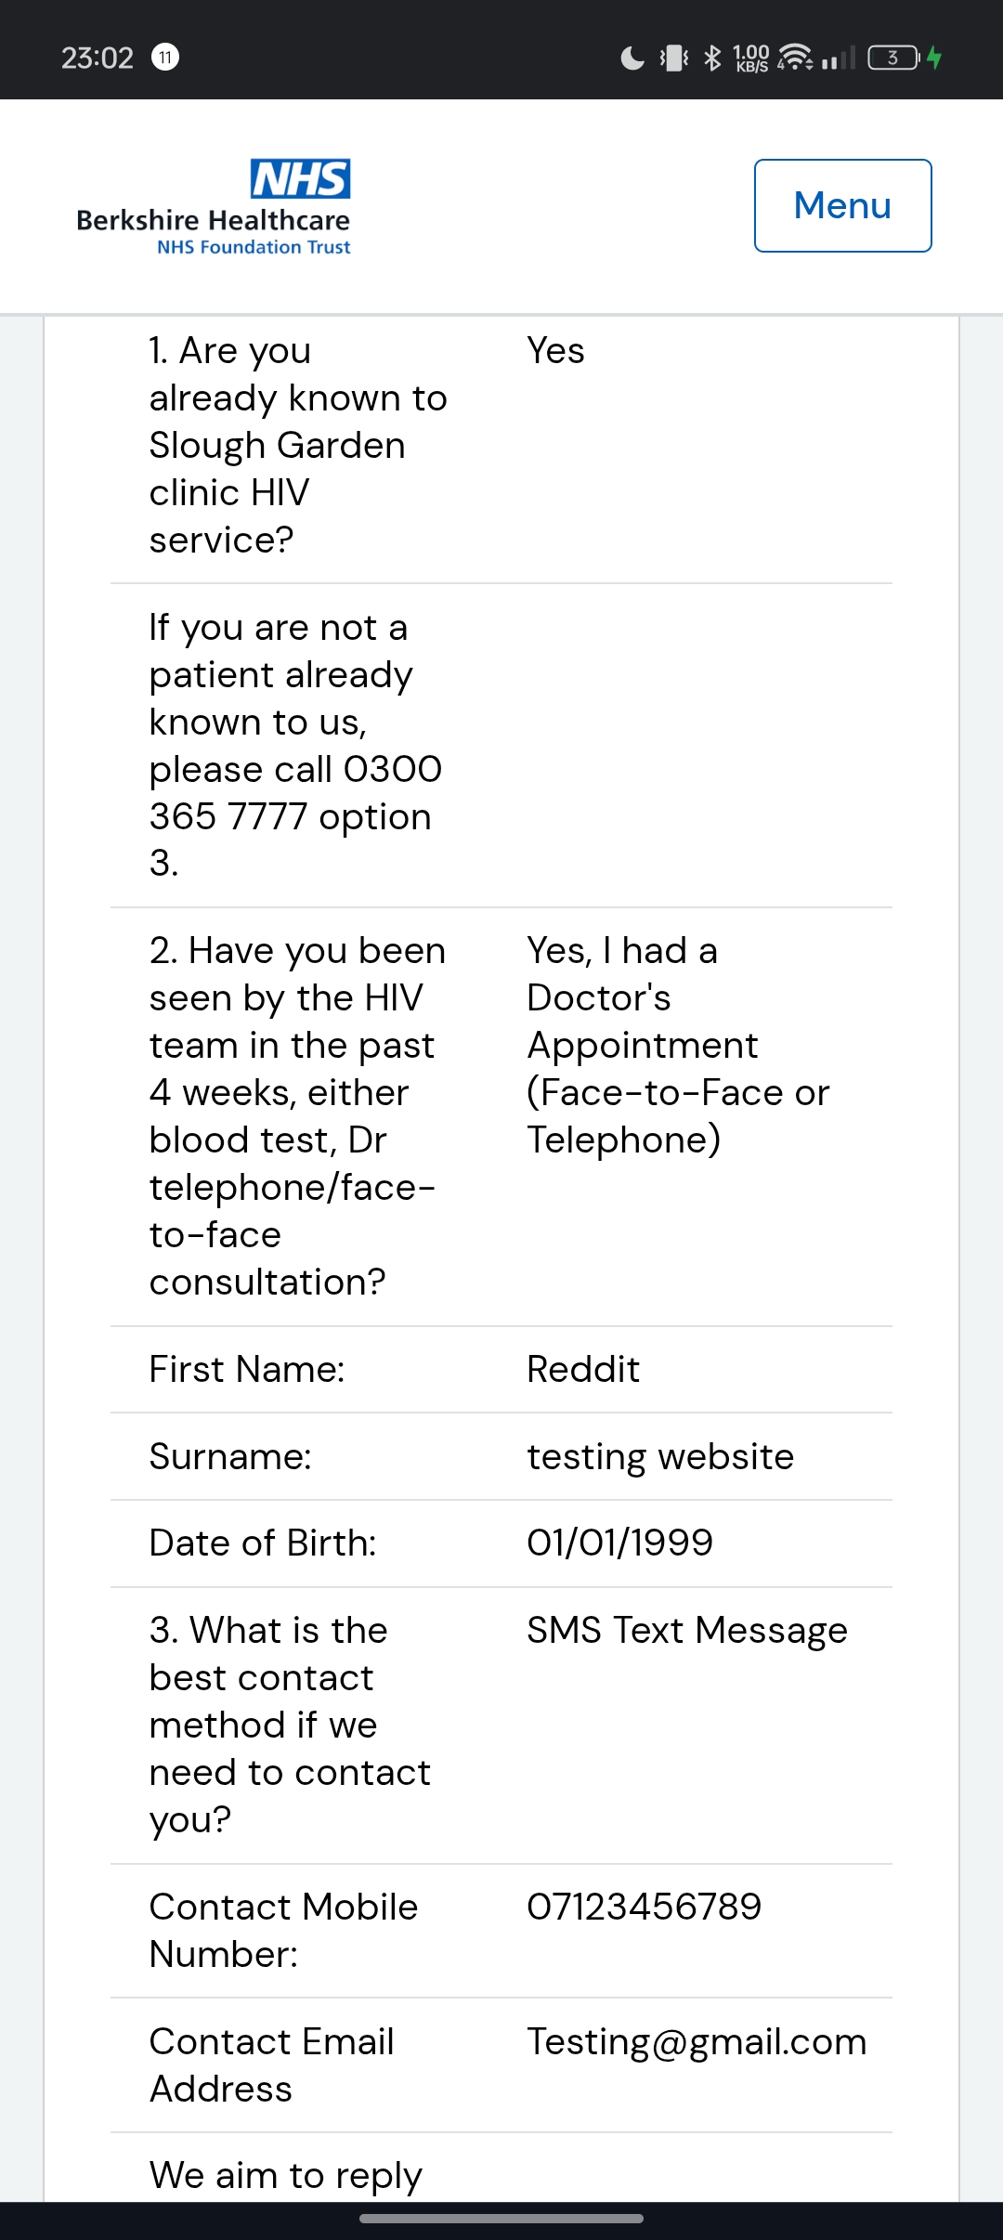
Task: Tap the Wi-Fi signal icon
Action: (795, 58)
